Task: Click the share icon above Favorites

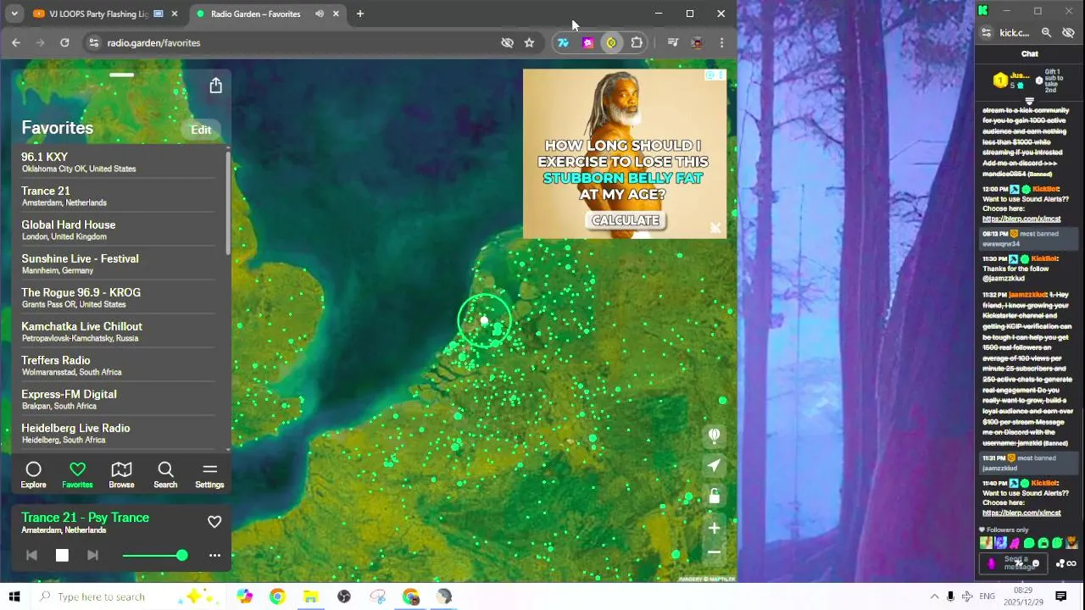Action: (x=215, y=86)
